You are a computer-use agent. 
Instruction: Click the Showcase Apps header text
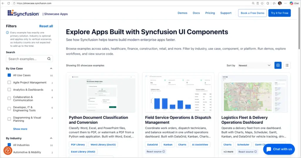56,14
